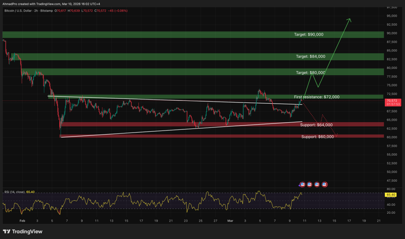Click the Support: $60,000 red zone label

(317, 137)
